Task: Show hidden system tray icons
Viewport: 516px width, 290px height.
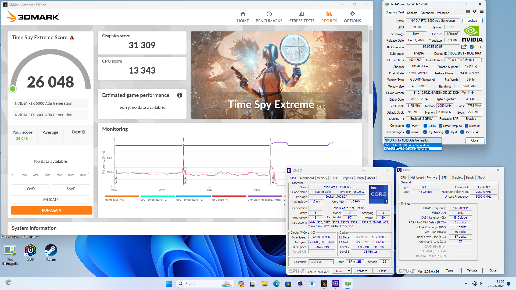Action: (466, 284)
